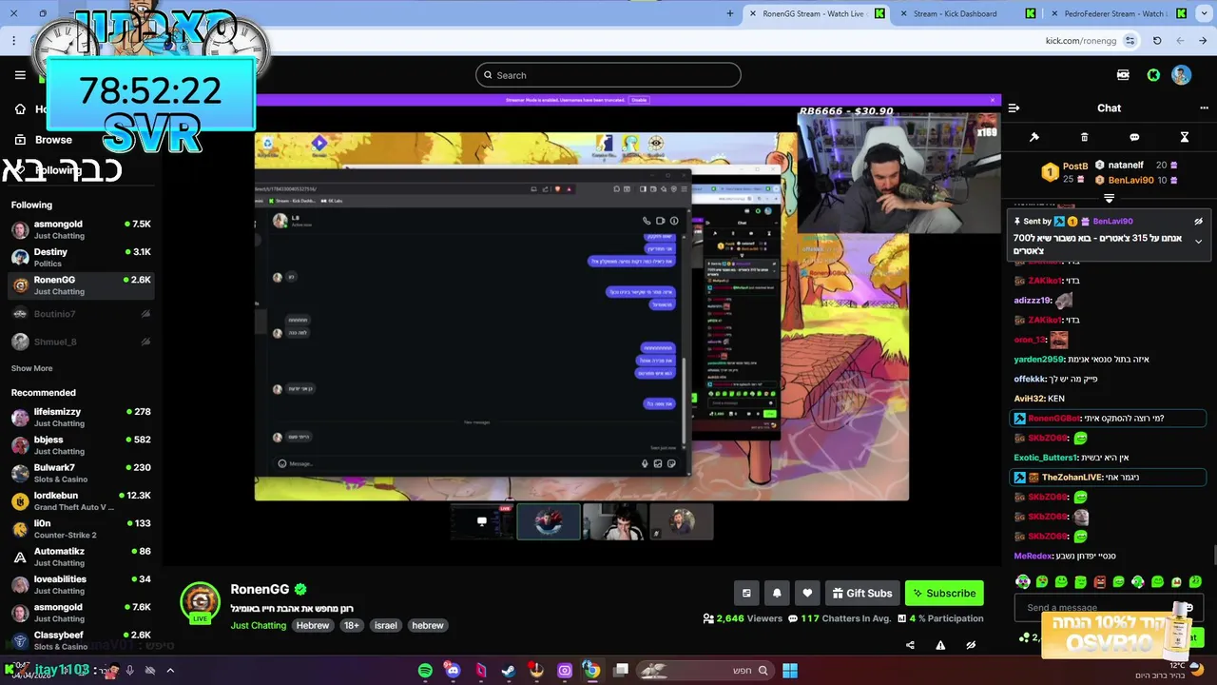Select the israel tag
The height and width of the screenshot is (685, 1217).
click(385, 625)
